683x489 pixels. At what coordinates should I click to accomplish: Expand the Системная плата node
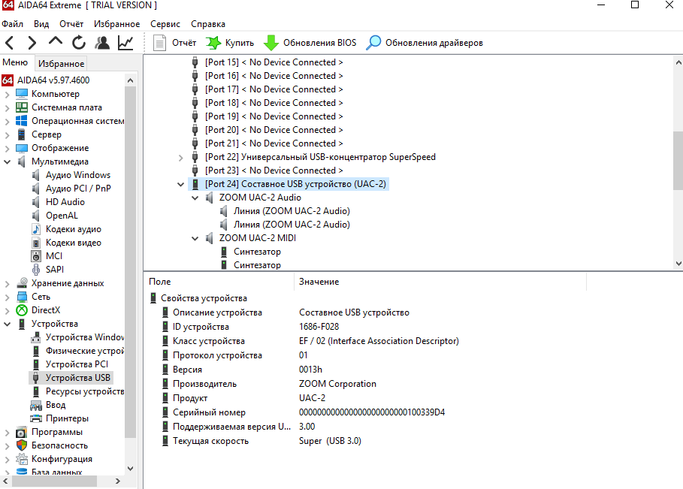tap(7, 108)
